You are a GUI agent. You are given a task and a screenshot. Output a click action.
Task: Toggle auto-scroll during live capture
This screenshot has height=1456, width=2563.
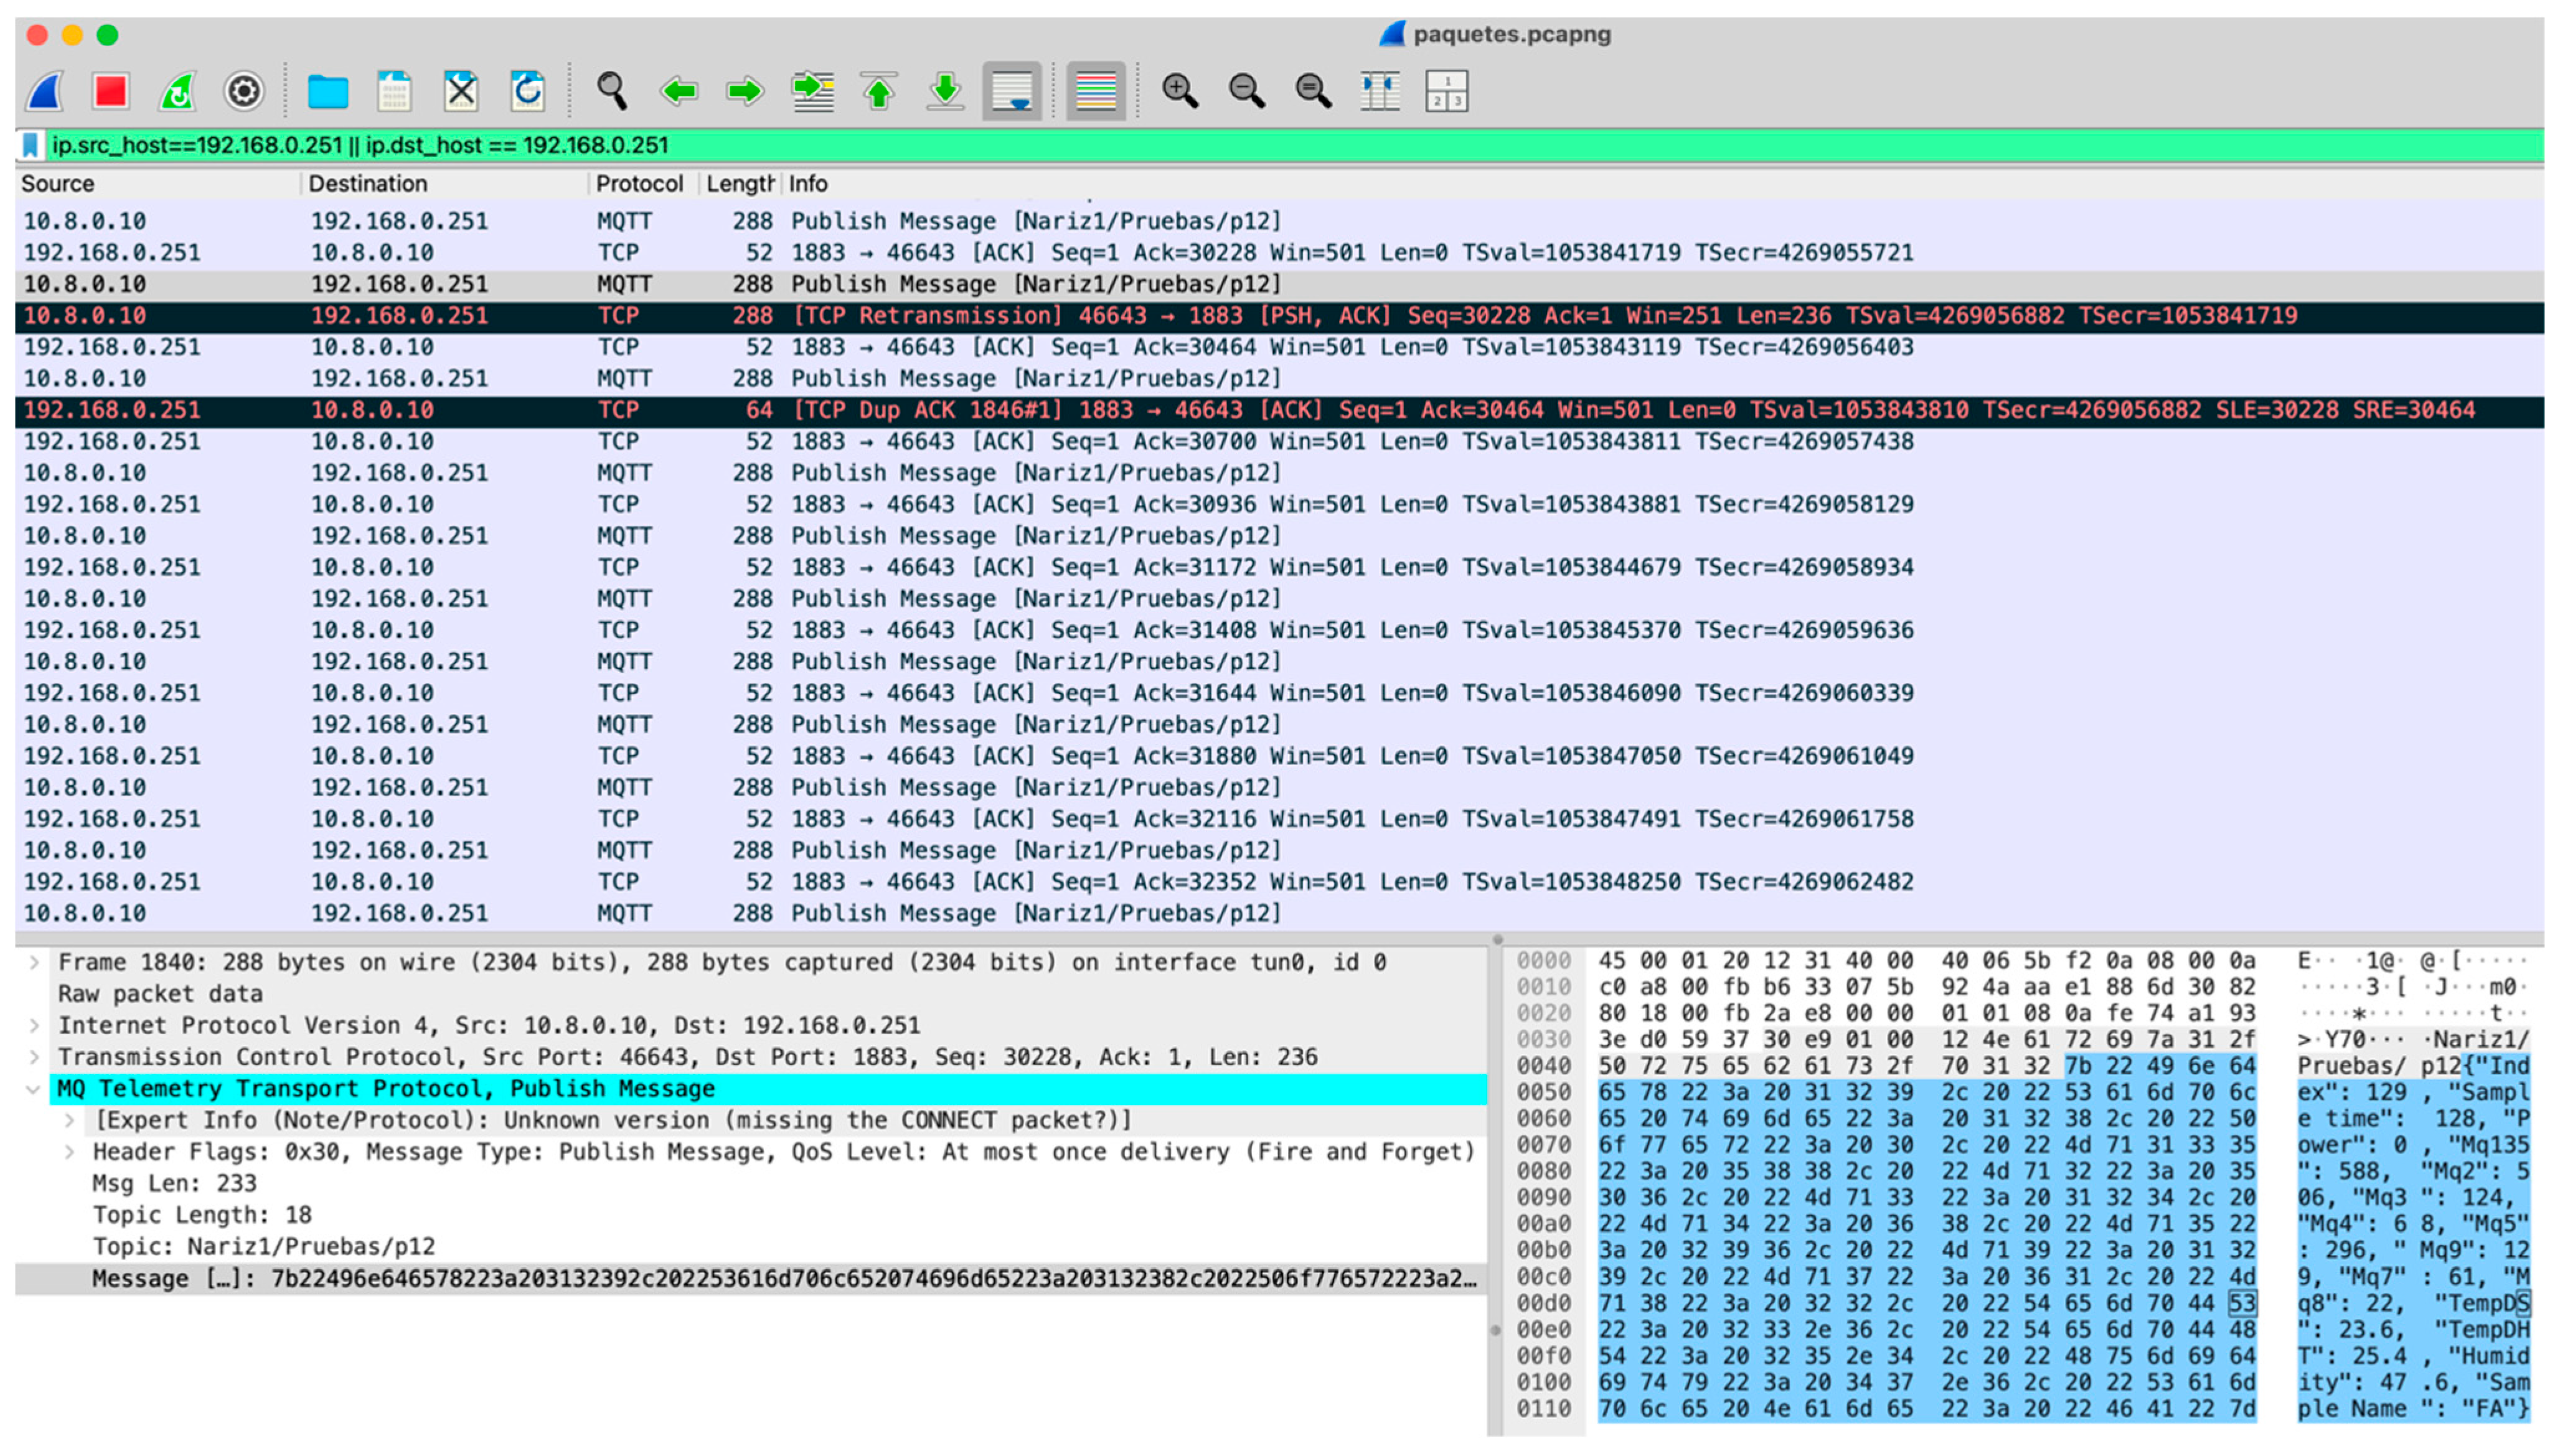1011,92
